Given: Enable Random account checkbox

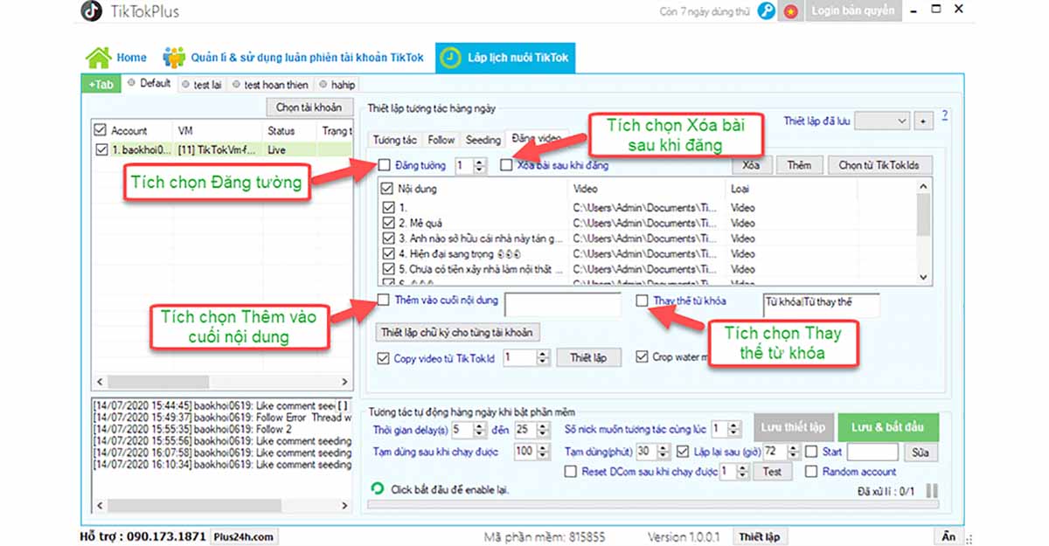Looking at the screenshot, I should (x=810, y=472).
